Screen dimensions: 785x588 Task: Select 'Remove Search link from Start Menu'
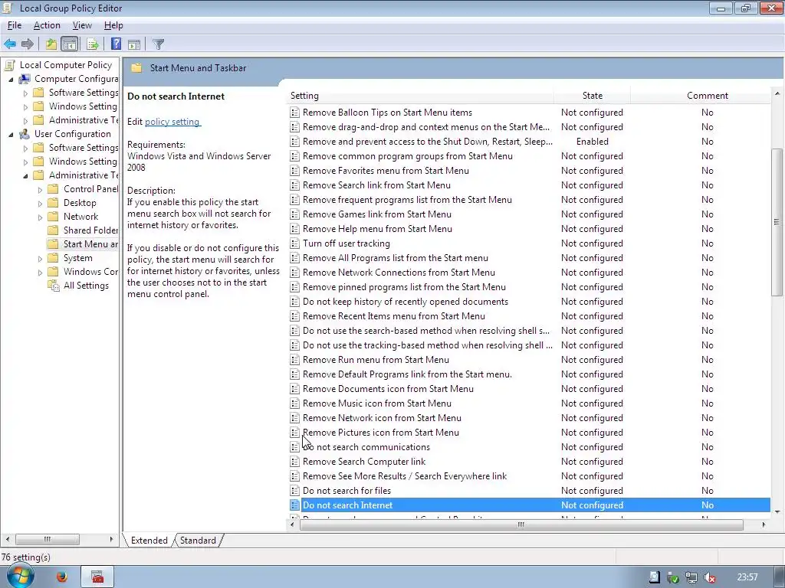(x=376, y=185)
